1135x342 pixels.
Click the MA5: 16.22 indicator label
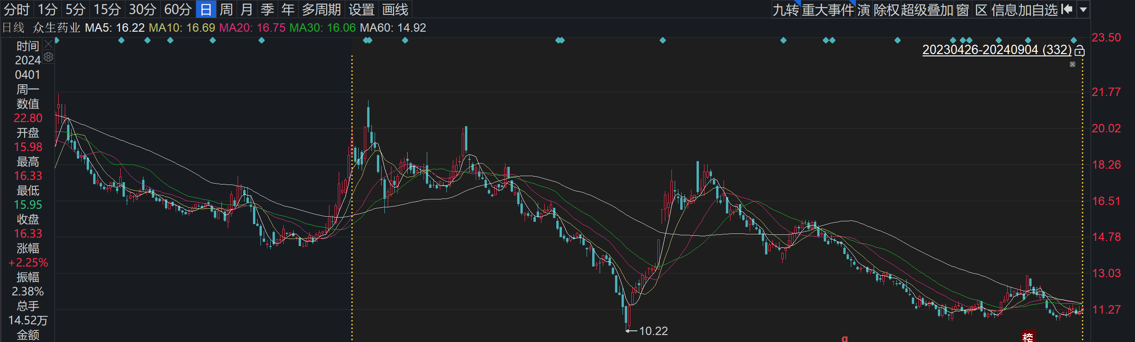pyautogui.click(x=115, y=27)
